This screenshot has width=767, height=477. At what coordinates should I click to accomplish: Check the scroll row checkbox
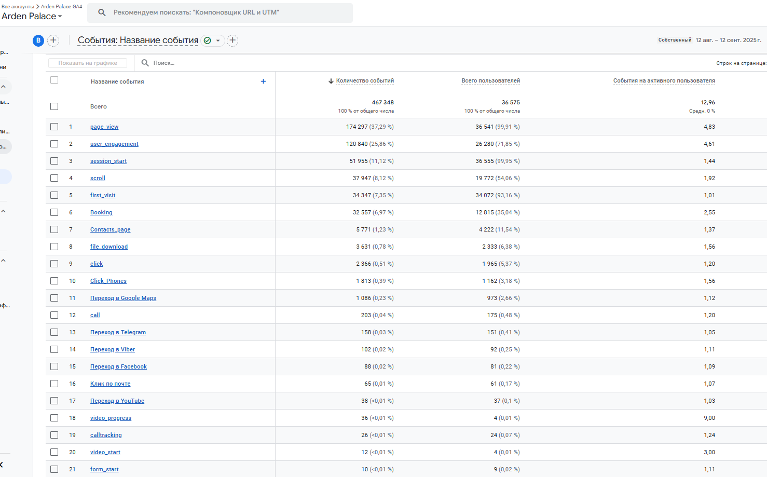[54, 178]
